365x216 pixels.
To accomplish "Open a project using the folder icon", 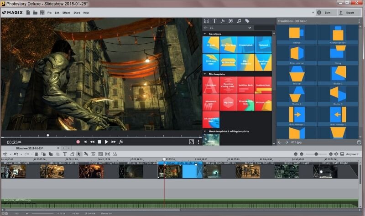I will tap(35, 13).
